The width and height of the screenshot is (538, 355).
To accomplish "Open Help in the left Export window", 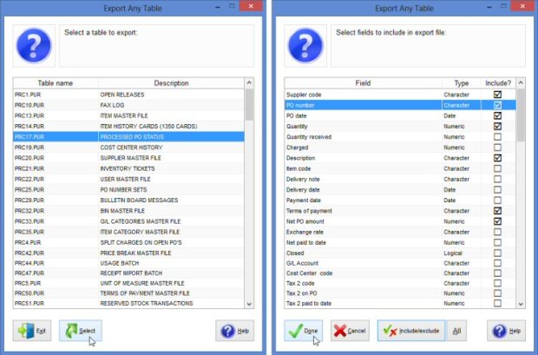I will point(234,331).
